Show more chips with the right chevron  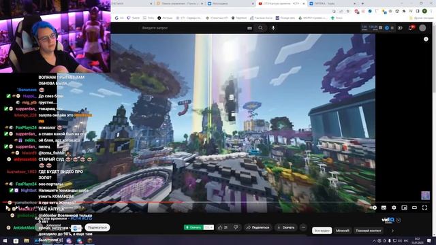[392, 231]
